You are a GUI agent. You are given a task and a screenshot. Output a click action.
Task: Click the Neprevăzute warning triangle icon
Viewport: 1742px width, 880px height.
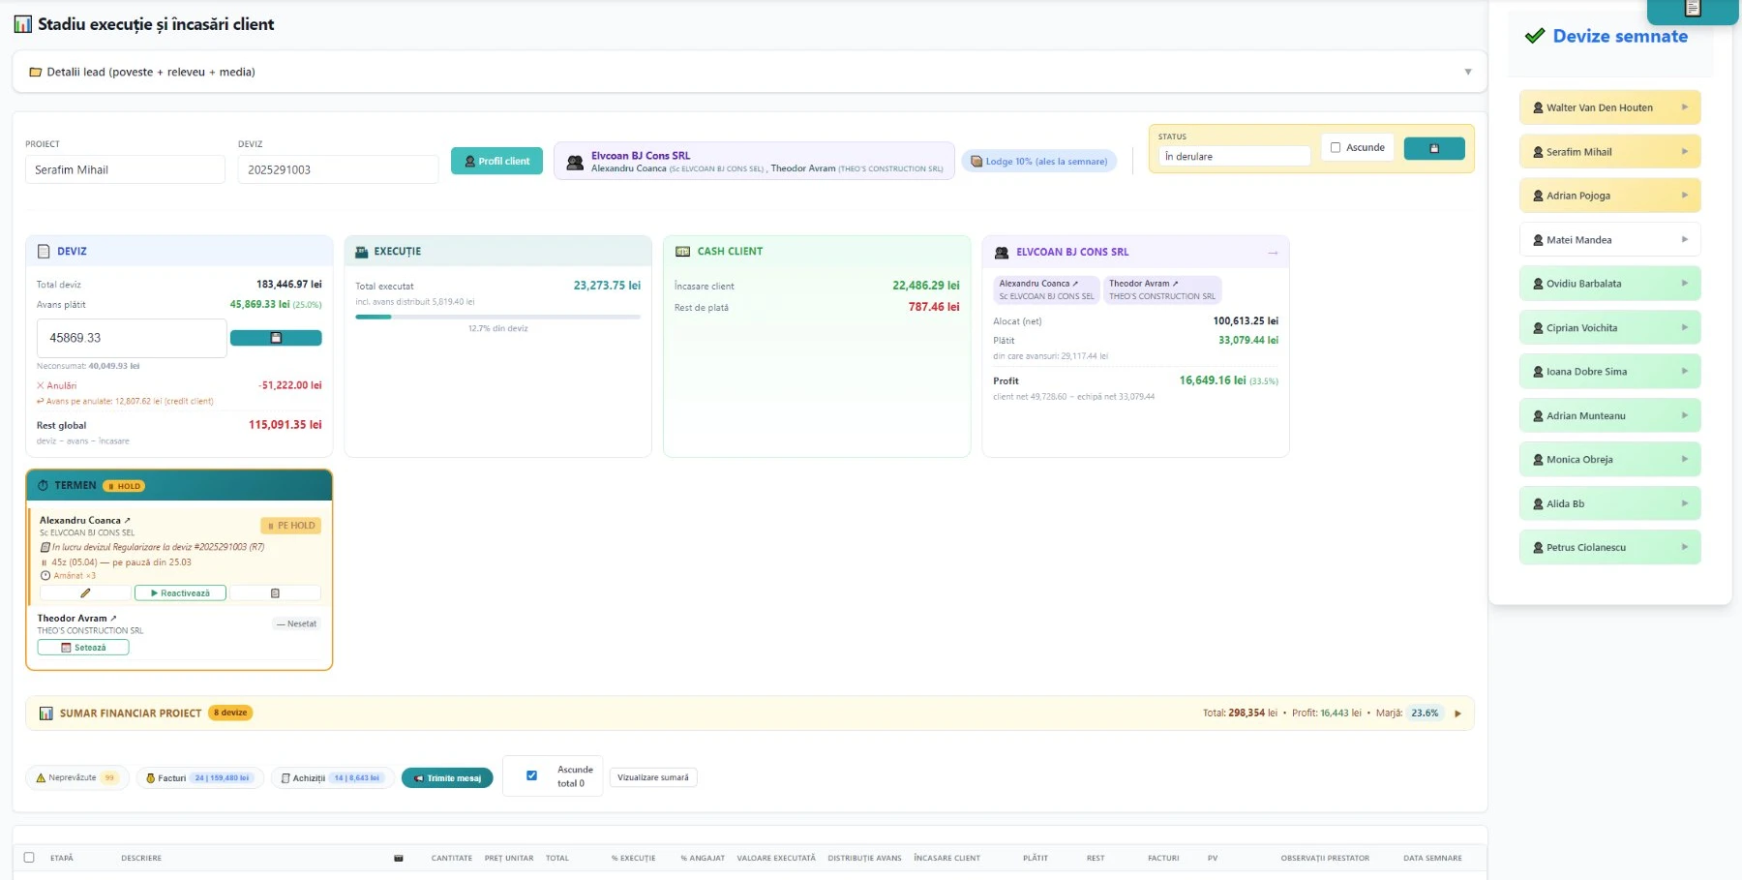[41, 776]
